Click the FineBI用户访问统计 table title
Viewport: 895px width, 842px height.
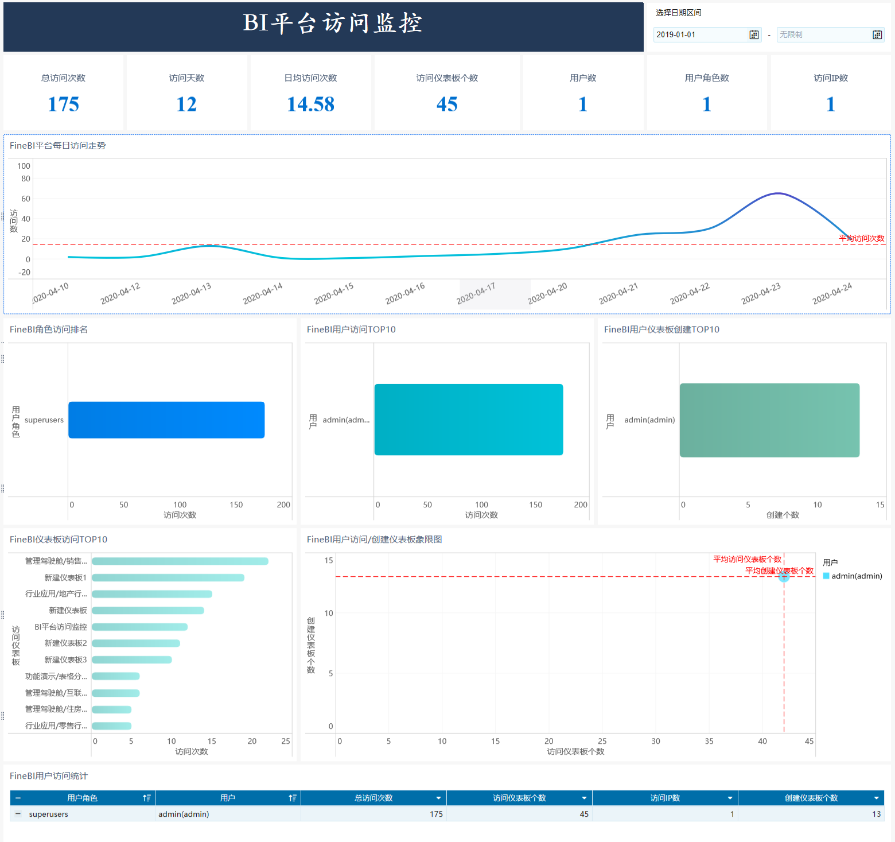click(49, 776)
